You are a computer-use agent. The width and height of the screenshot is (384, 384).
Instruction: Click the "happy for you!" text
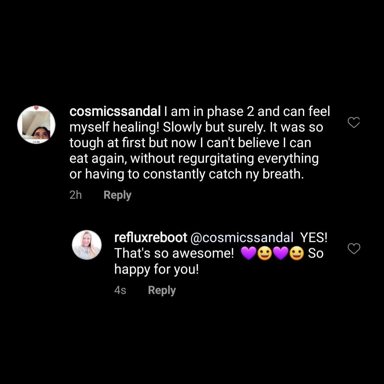click(156, 270)
